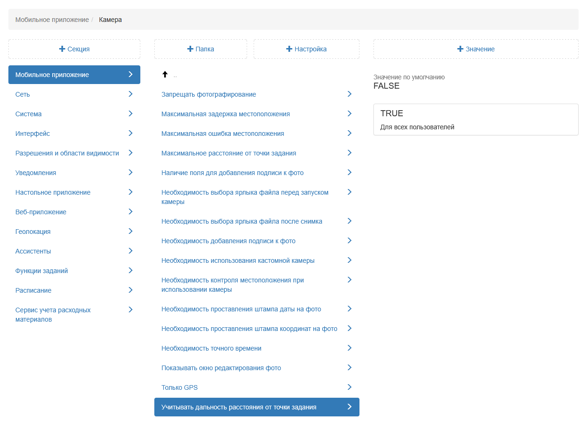Click the TRUE value card for all users
This screenshot has width=587, height=422.
tap(476, 120)
